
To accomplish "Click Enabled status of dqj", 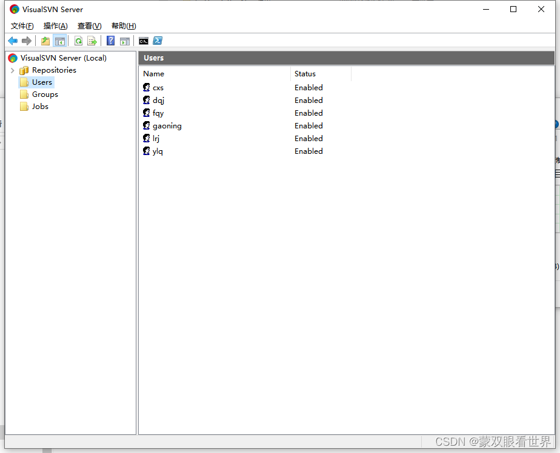I will (308, 101).
